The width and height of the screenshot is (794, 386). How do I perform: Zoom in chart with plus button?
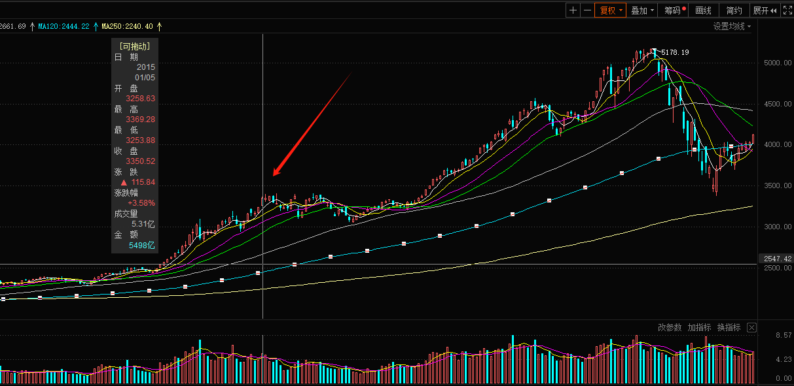coord(573,10)
